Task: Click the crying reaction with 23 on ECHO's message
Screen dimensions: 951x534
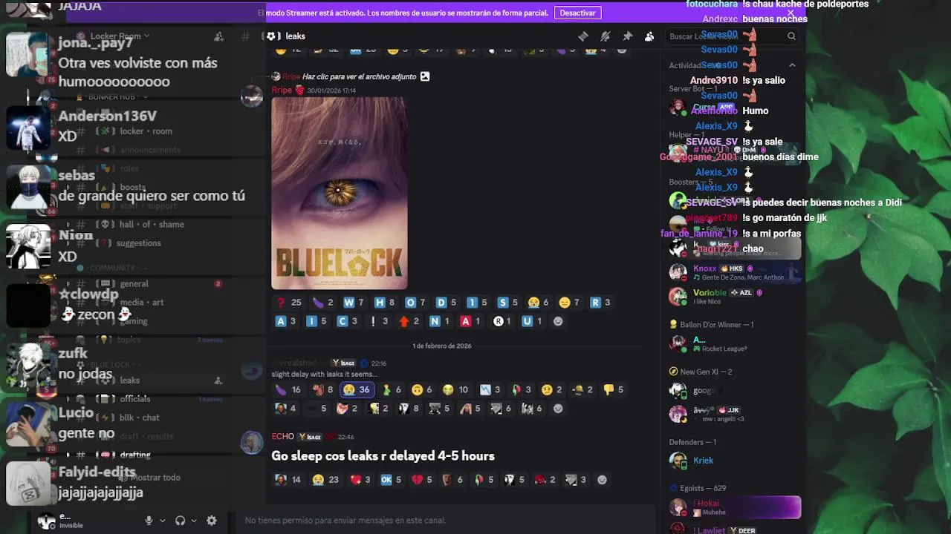Action: [x=326, y=480]
